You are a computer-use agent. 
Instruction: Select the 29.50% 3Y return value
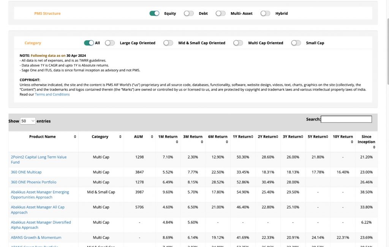point(293,192)
